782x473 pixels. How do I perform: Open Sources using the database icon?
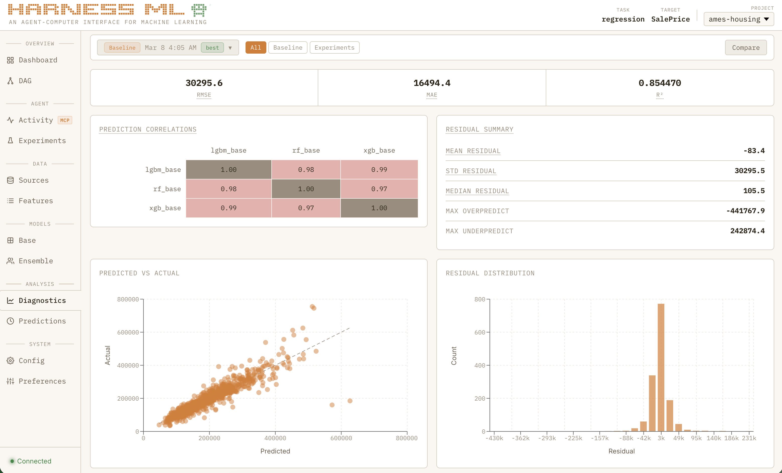(11, 180)
